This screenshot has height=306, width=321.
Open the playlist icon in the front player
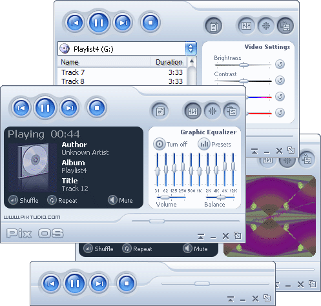tap(160, 111)
